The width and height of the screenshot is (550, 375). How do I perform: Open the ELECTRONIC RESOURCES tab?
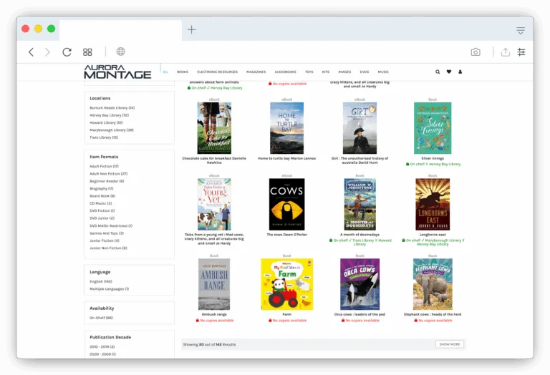[218, 72]
